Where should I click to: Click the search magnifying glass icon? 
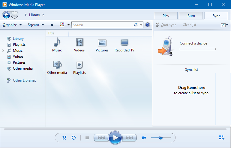(135, 25)
